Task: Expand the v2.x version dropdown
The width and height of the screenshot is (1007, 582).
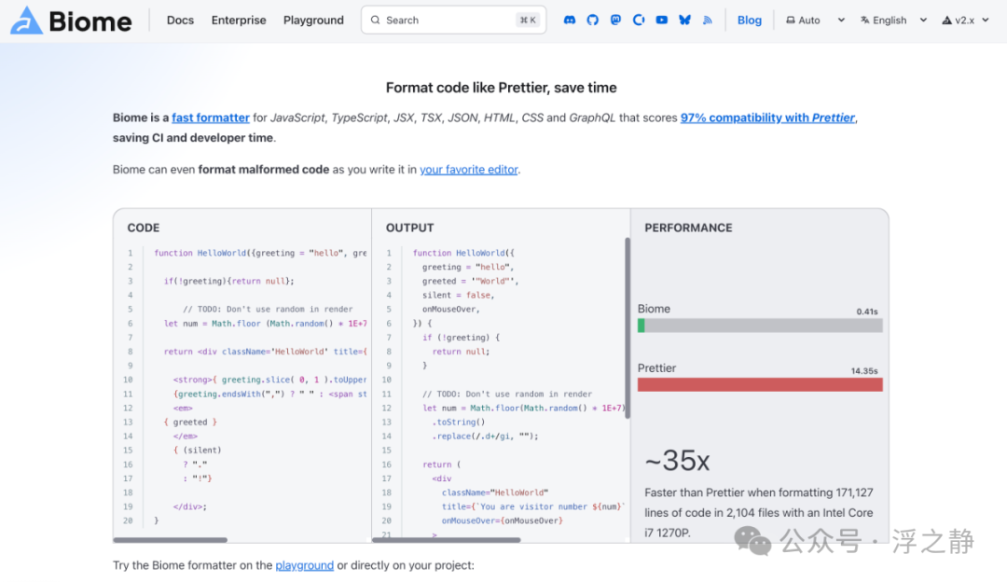Action: click(x=966, y=20)
